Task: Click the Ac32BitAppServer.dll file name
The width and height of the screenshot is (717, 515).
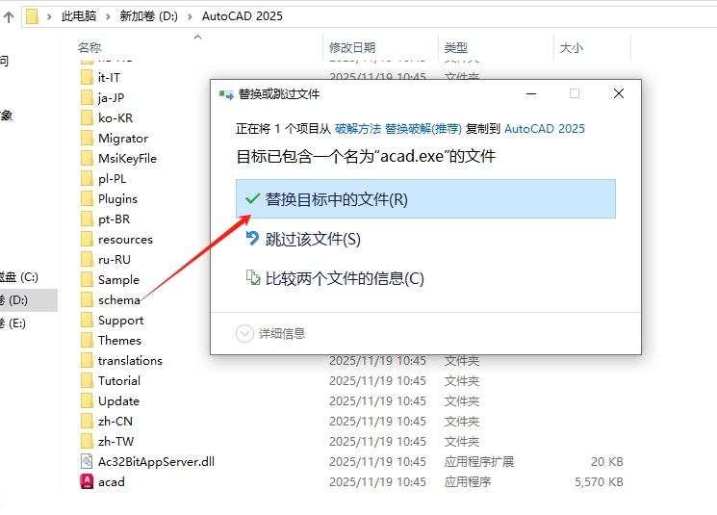Action: point(156,461)
